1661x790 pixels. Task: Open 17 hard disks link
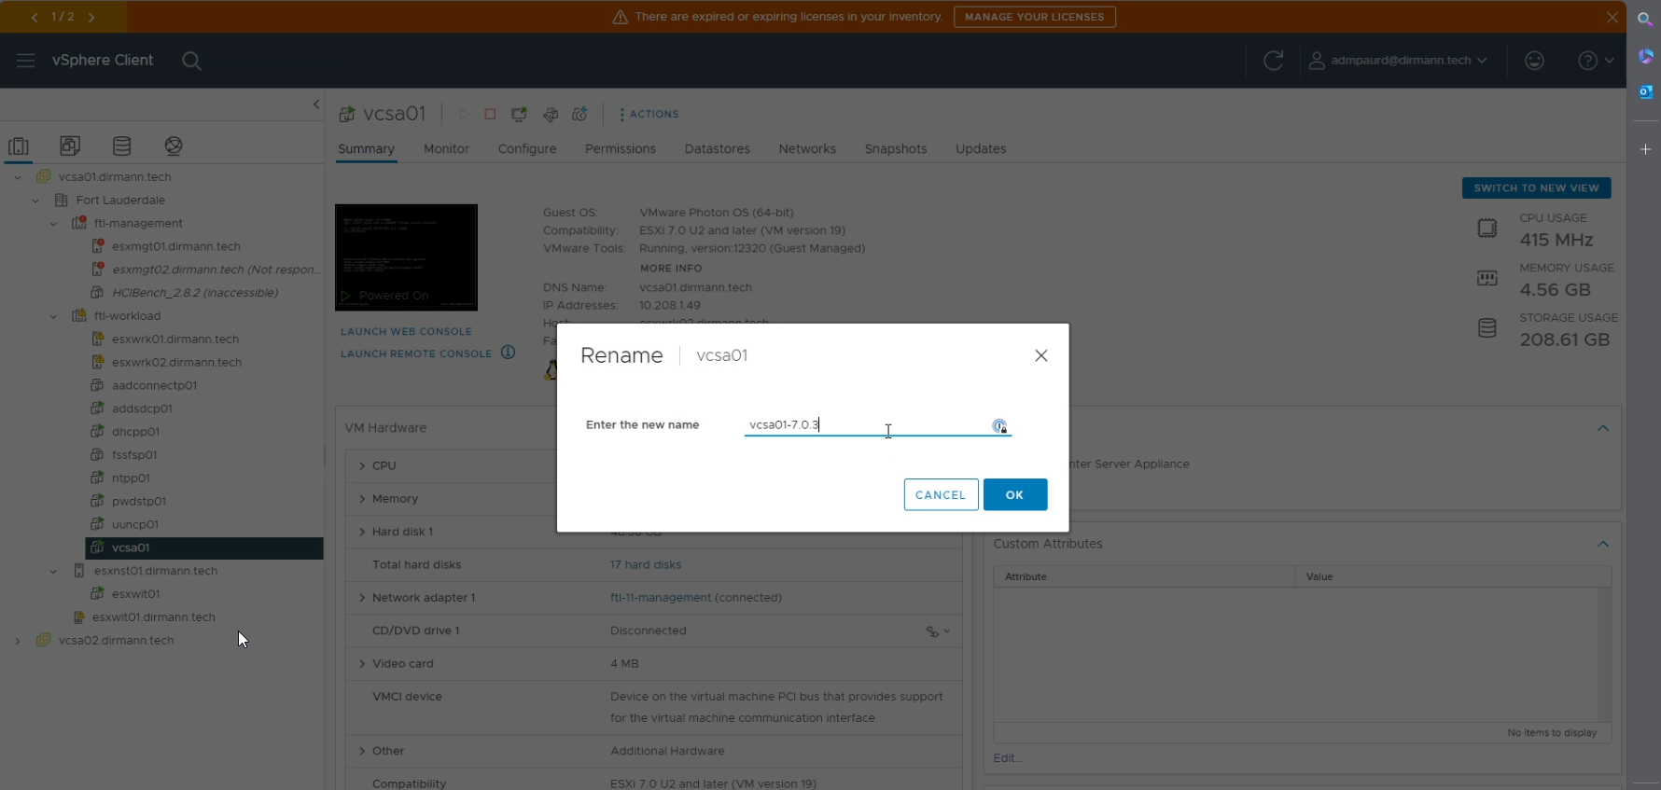point(646,565)
